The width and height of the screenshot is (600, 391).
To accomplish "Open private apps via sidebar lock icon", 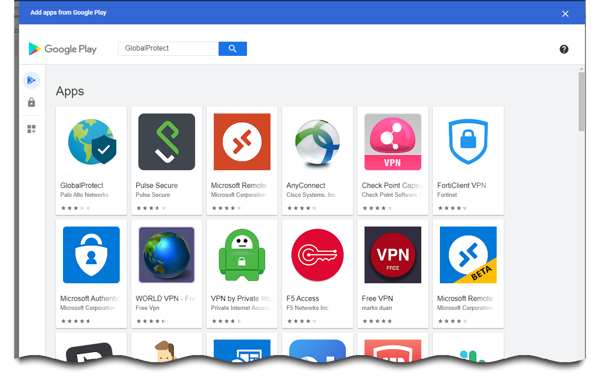I will 31,102.
